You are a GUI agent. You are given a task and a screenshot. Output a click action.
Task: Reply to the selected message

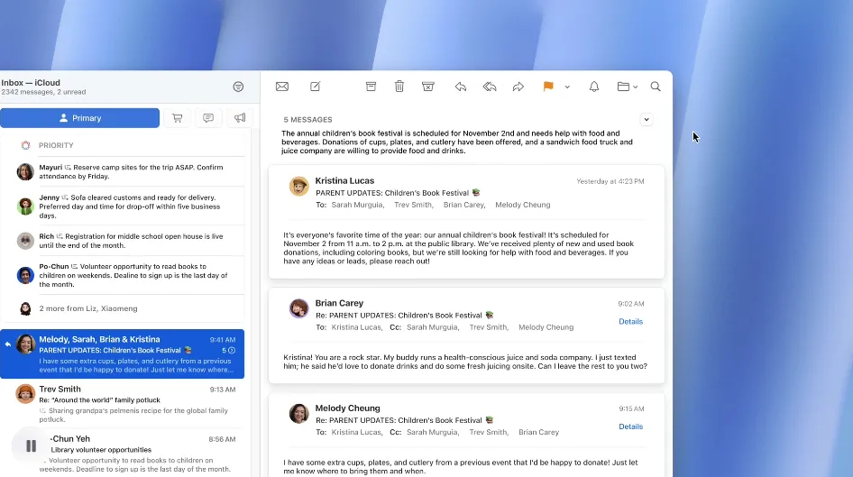[x=461, y=87]
